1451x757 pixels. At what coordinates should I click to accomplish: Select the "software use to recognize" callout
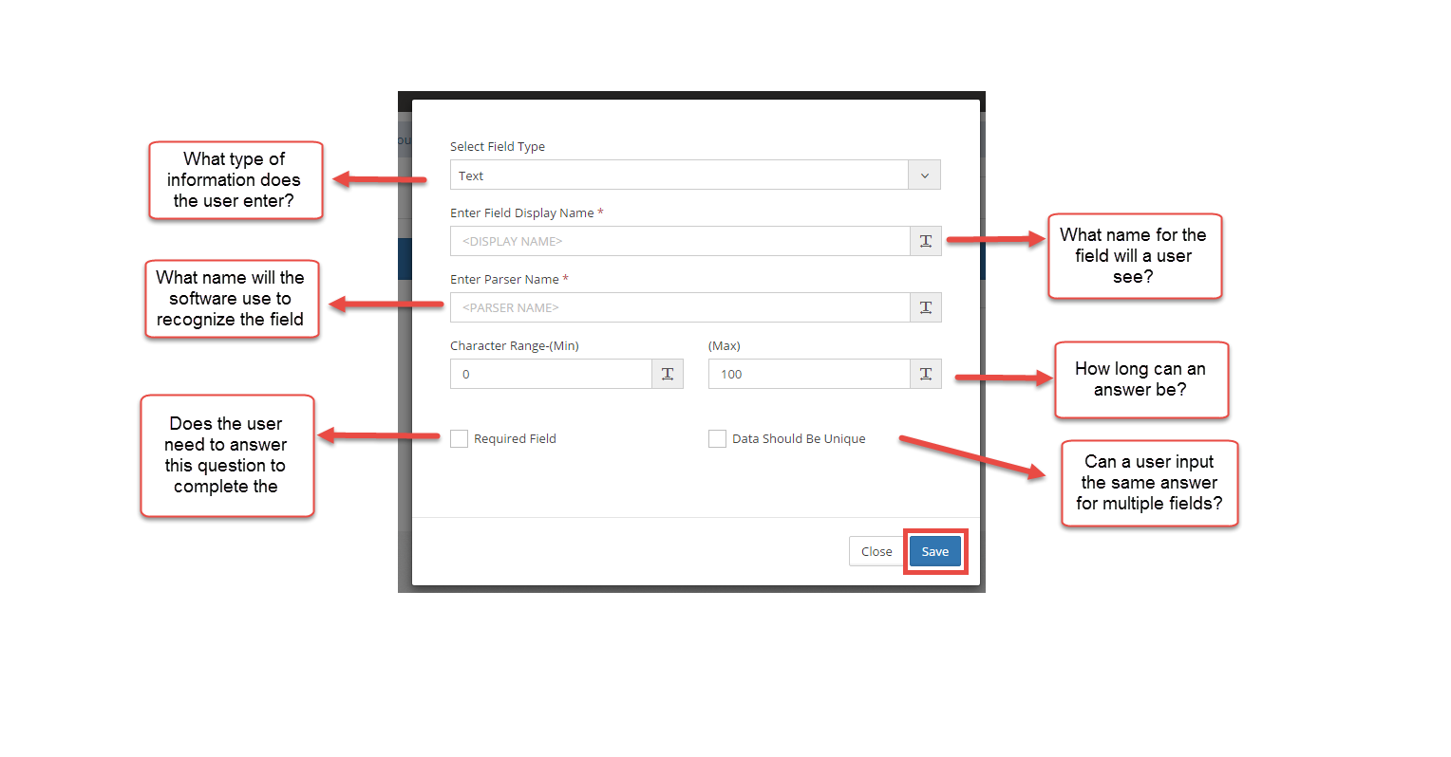(x=230, y=299)
